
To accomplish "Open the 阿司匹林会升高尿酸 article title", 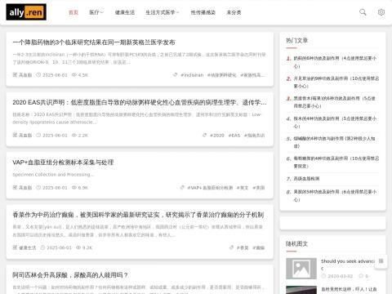I will (70, 275).
